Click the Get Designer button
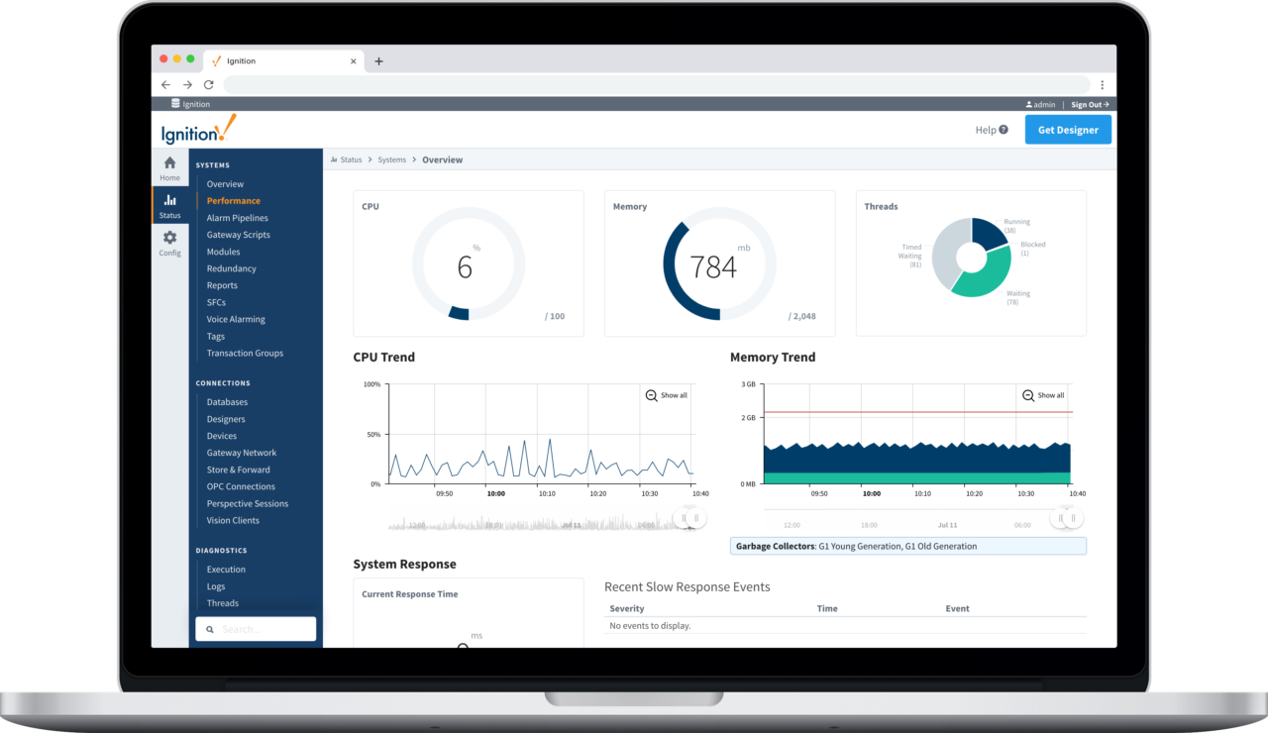Image resolution: width=1268 pixels, height=733 pixels. click(x=1068, y=129)
